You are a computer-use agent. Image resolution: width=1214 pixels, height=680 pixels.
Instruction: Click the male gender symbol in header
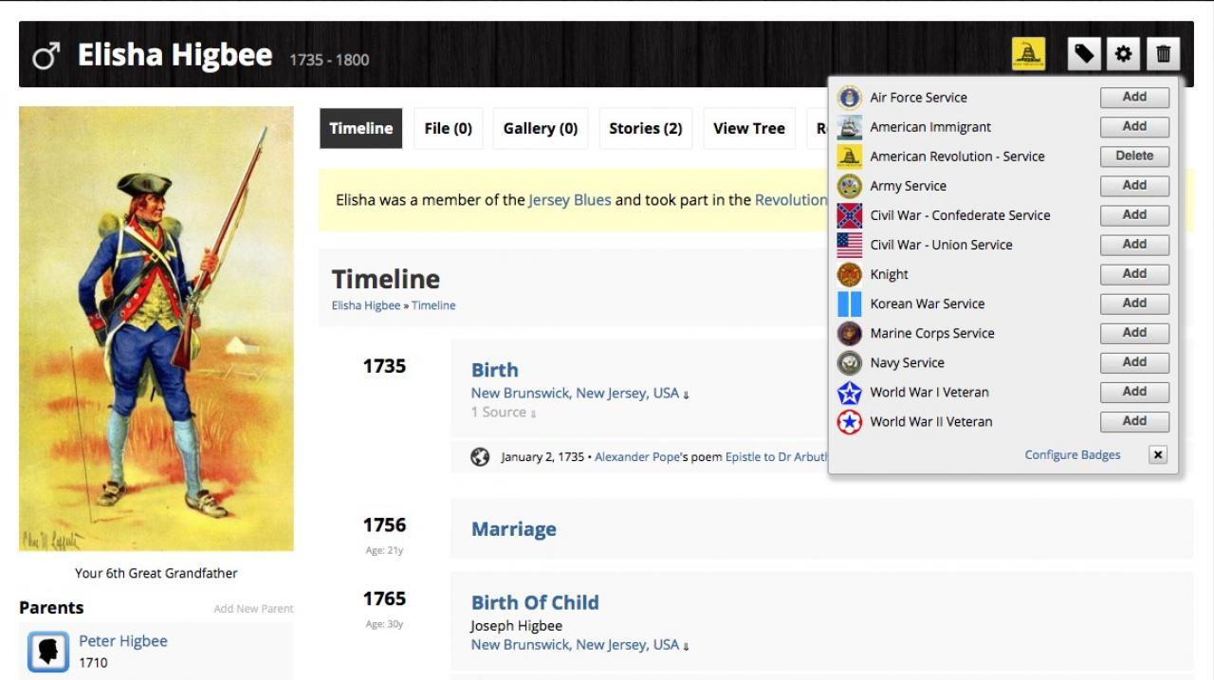[46, 56]
